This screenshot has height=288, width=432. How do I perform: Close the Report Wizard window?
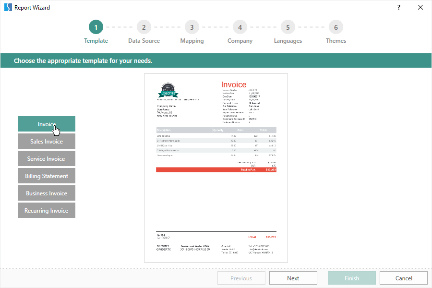(x=420, y=7)
